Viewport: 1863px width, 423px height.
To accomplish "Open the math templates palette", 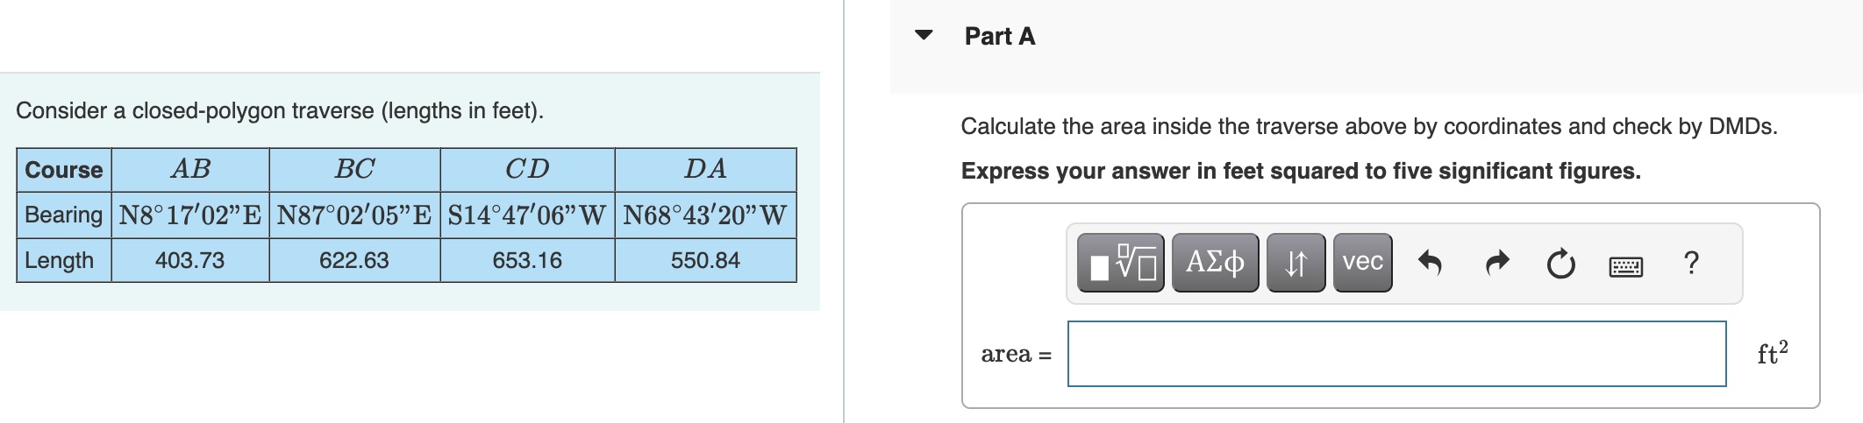I will click(1120, 263).
